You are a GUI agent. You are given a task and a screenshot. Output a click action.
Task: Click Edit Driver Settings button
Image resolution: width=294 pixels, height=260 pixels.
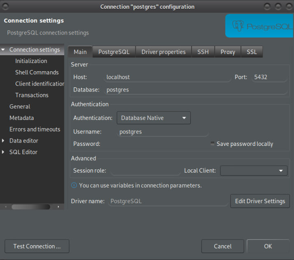tap(260, 201)
